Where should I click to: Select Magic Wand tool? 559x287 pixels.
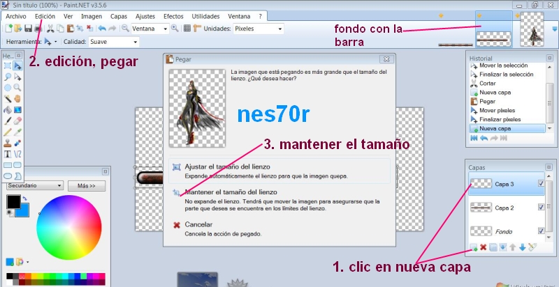tap(8, 99)
